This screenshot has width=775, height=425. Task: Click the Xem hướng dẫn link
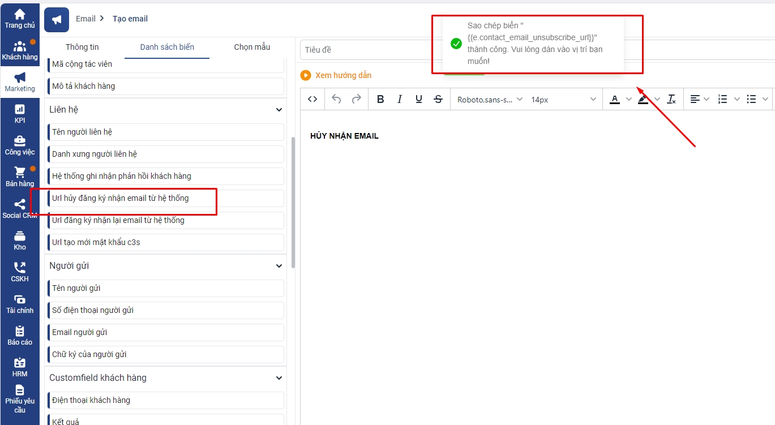[x=343, y=75]
